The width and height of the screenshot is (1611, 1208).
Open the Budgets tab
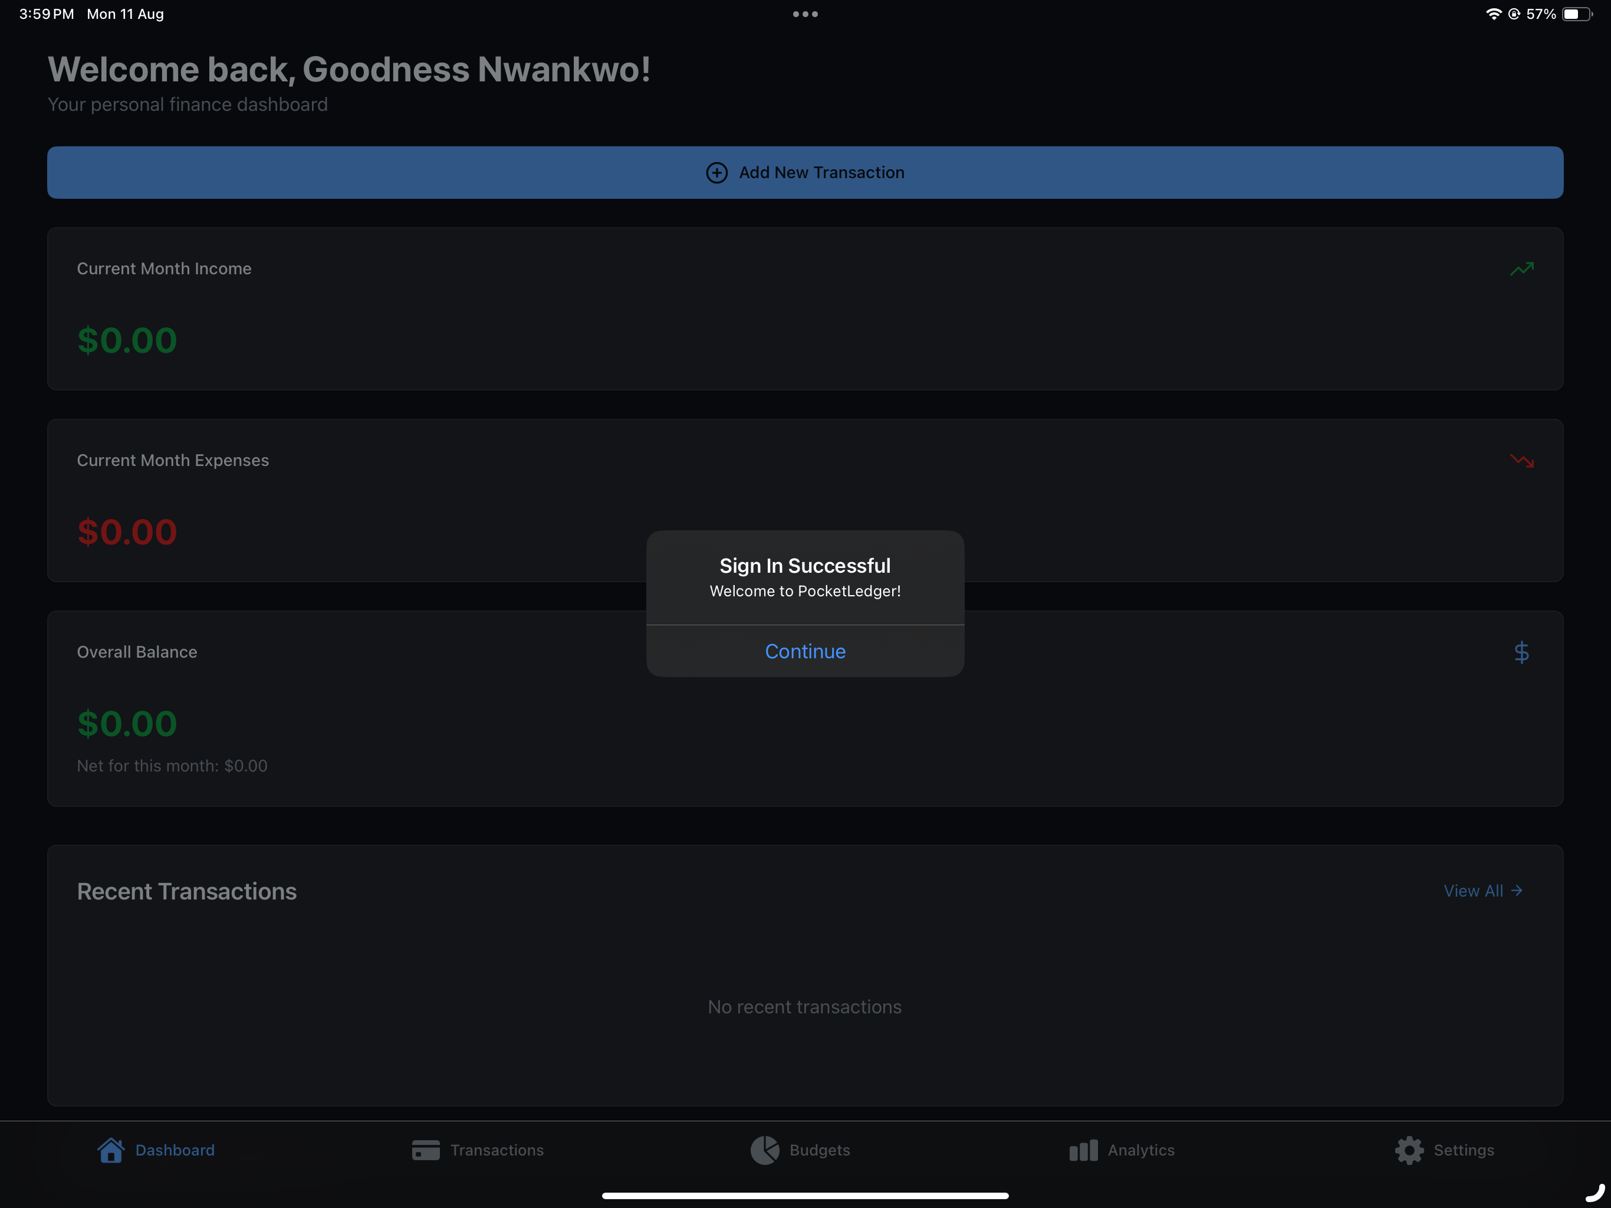(800, 1150)
